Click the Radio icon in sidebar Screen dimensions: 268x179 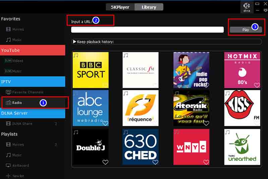(8, 103)
